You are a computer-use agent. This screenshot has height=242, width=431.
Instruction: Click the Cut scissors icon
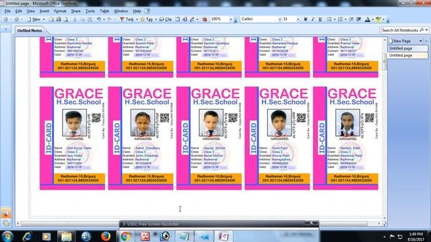click(x=75, y=19)
